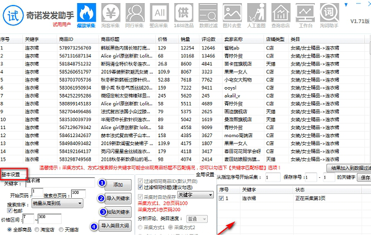Open the 分析评论、类目速度 dropdown 普通
371x244 pixels.
click(x=197, y=219)
